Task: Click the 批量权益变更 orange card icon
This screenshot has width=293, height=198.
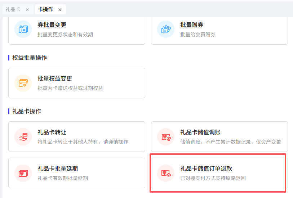Action: 23,83
